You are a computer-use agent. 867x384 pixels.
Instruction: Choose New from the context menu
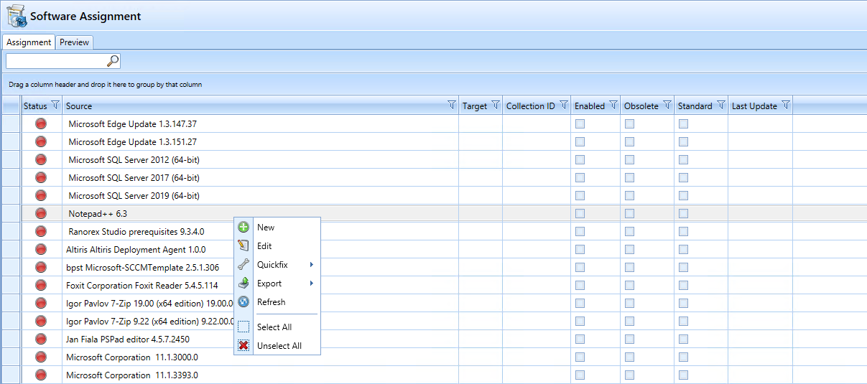(277, 228)
